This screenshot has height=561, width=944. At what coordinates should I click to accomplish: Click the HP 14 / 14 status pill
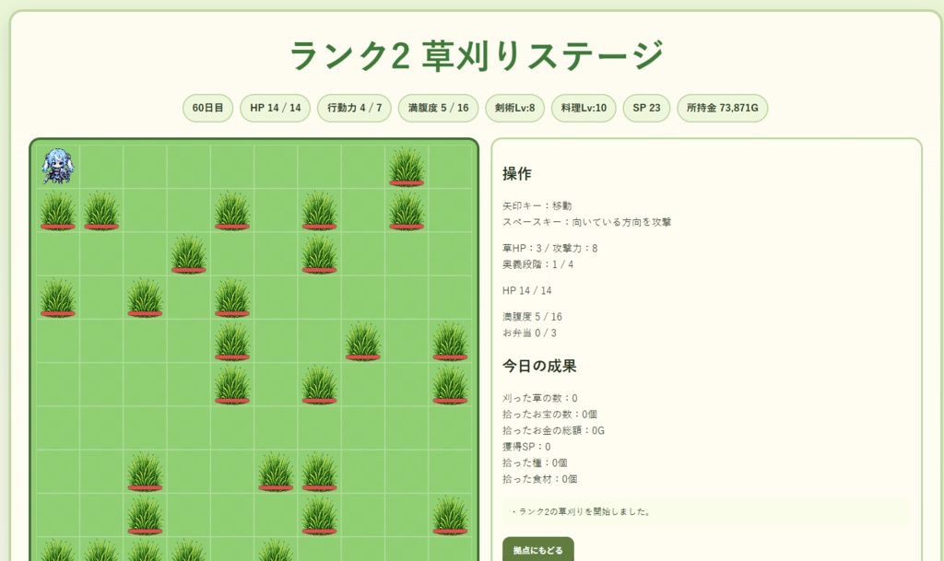275,108
